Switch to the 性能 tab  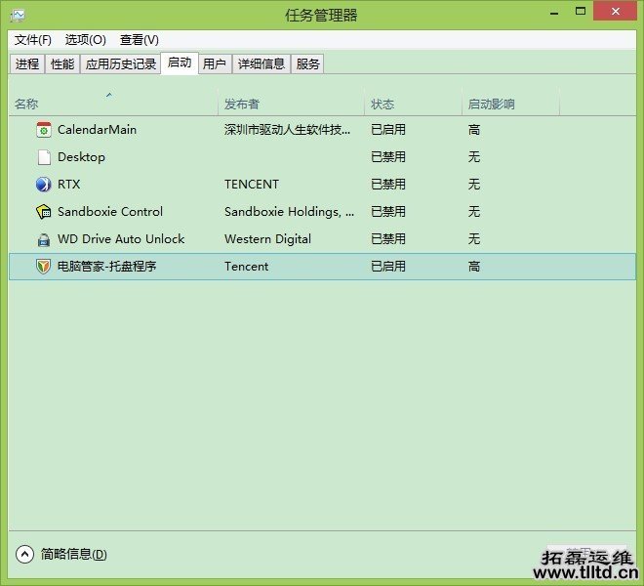[x=62, y=64]
